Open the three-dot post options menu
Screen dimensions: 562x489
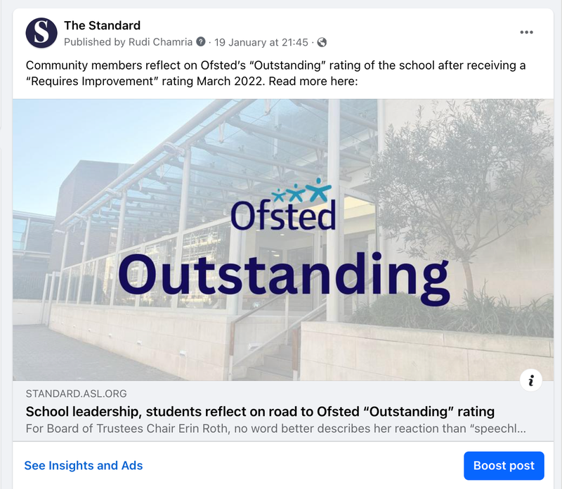[x=526, y=32]
